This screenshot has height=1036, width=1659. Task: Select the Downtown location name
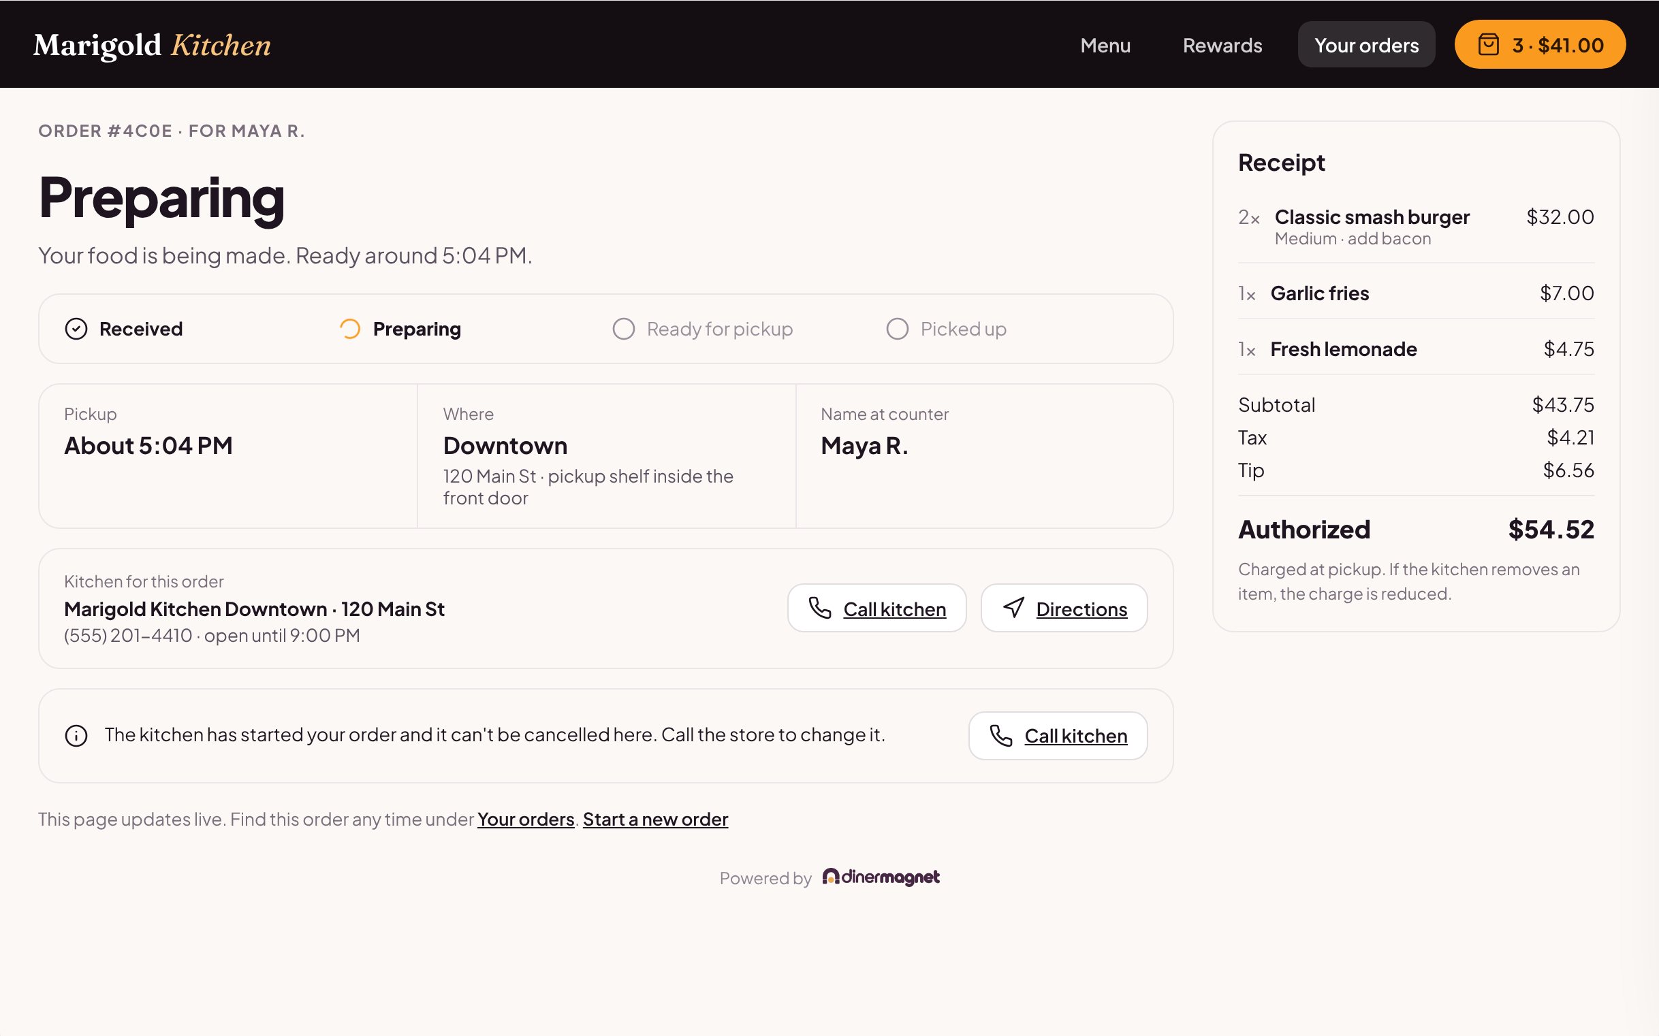[x=505, y=445]
